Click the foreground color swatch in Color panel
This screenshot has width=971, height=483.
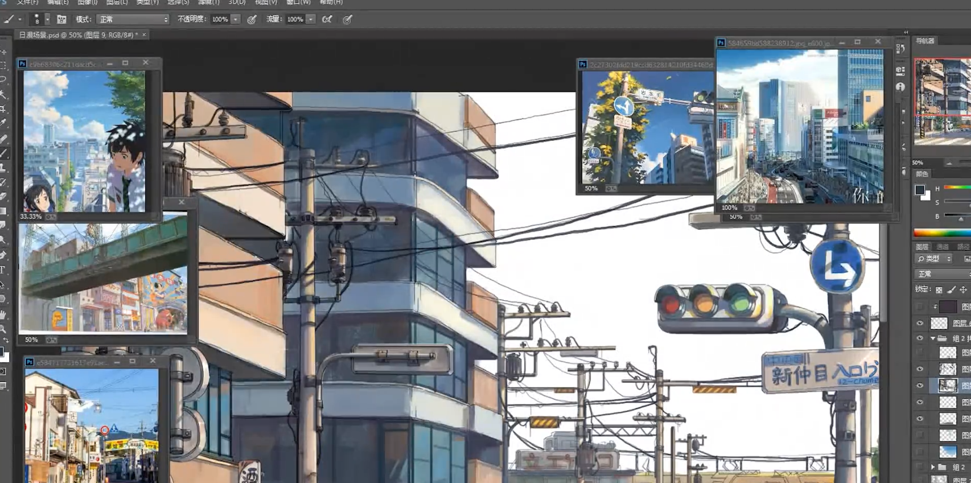pos(920,190)
